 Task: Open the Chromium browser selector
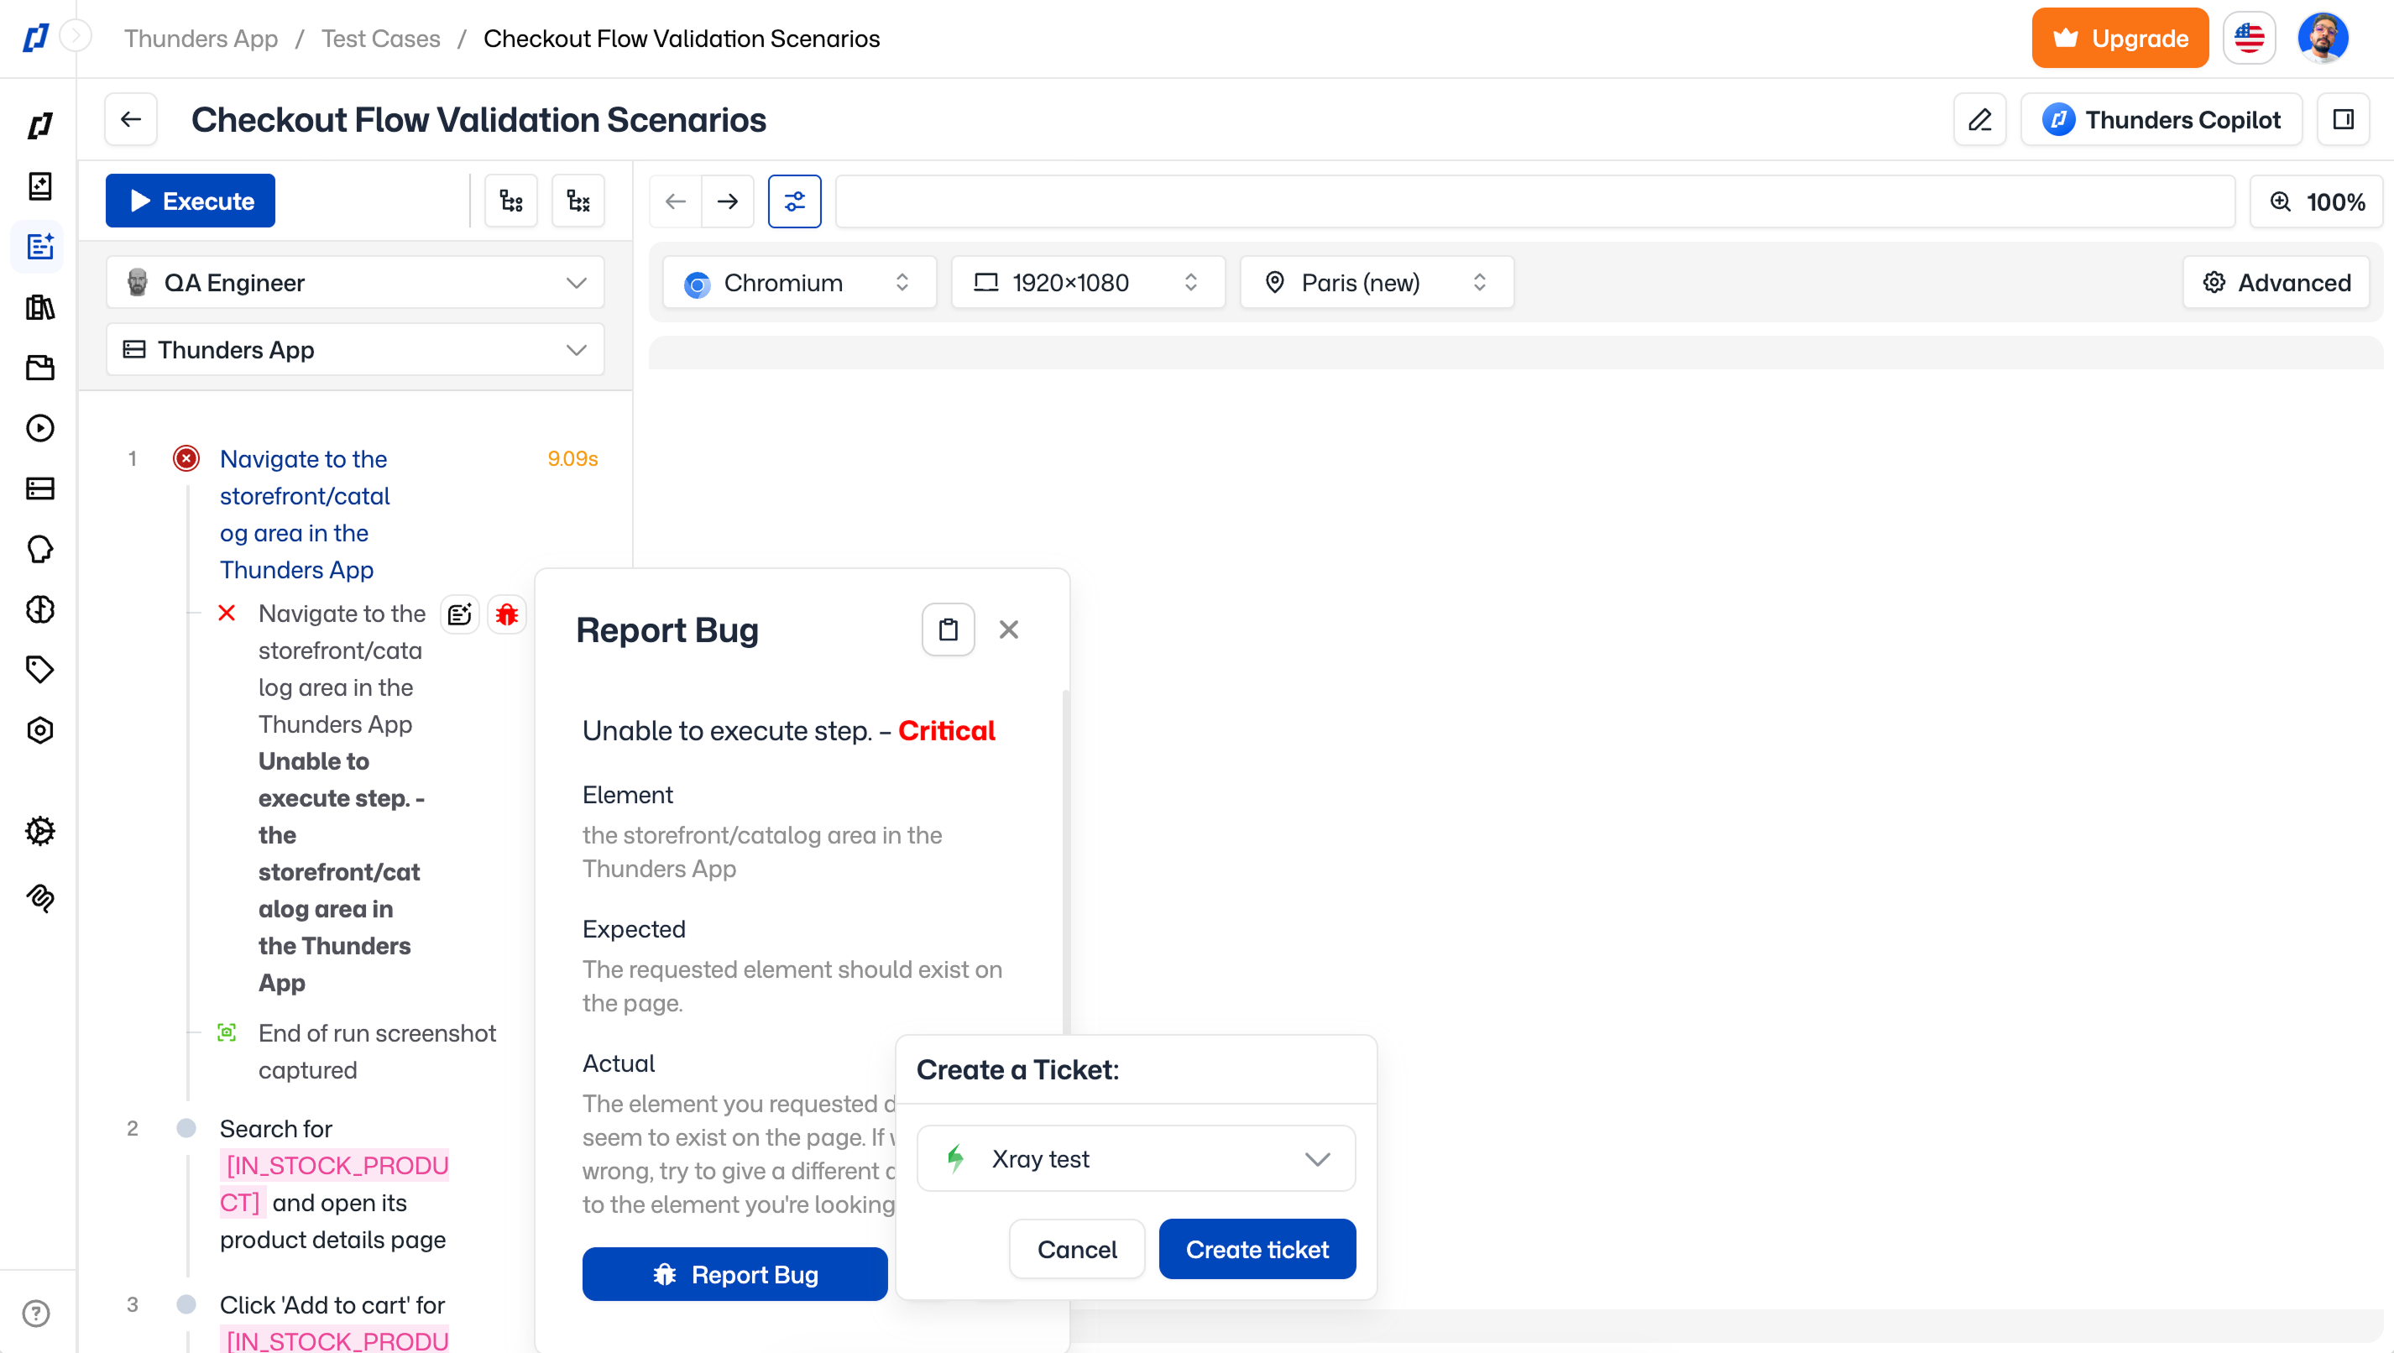click(x=798, y=283)
